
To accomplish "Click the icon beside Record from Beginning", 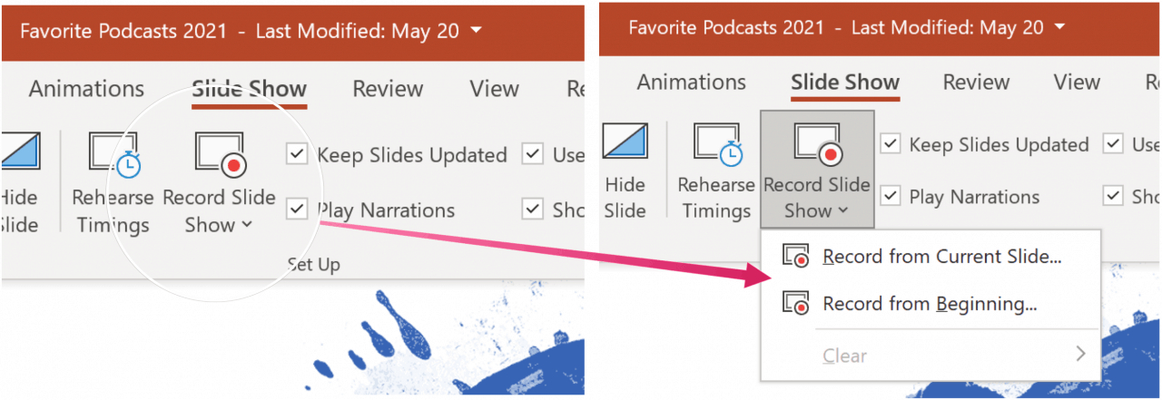I will click(x=795, y=305).
